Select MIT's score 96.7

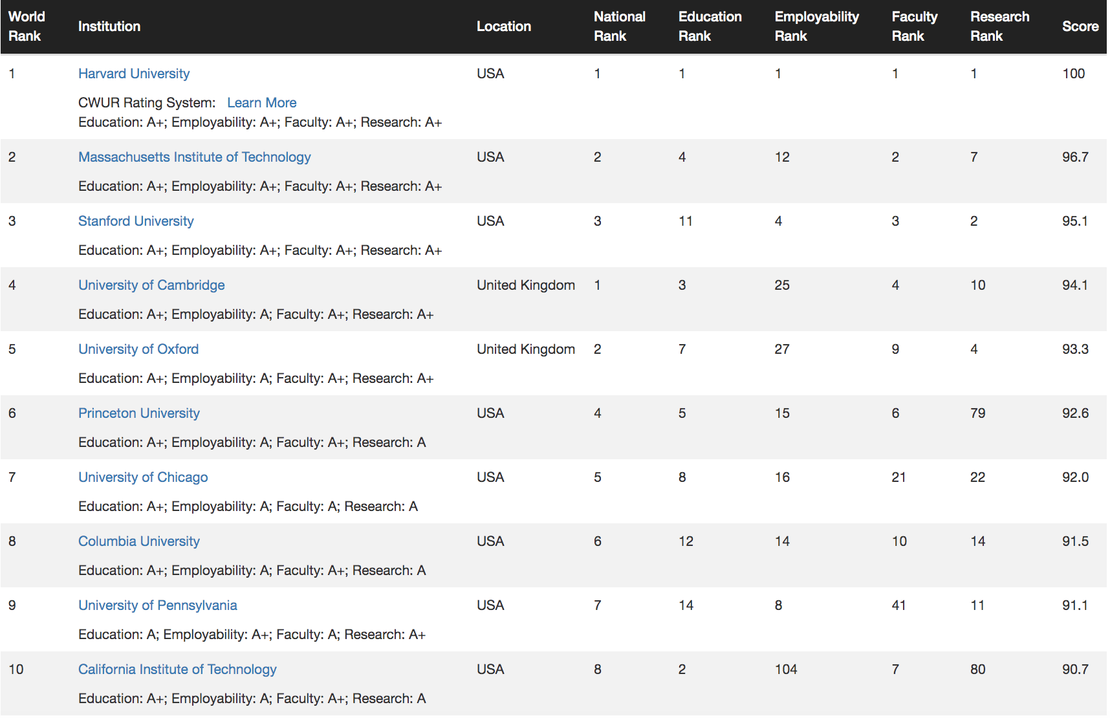click(x=1075, y=157)
